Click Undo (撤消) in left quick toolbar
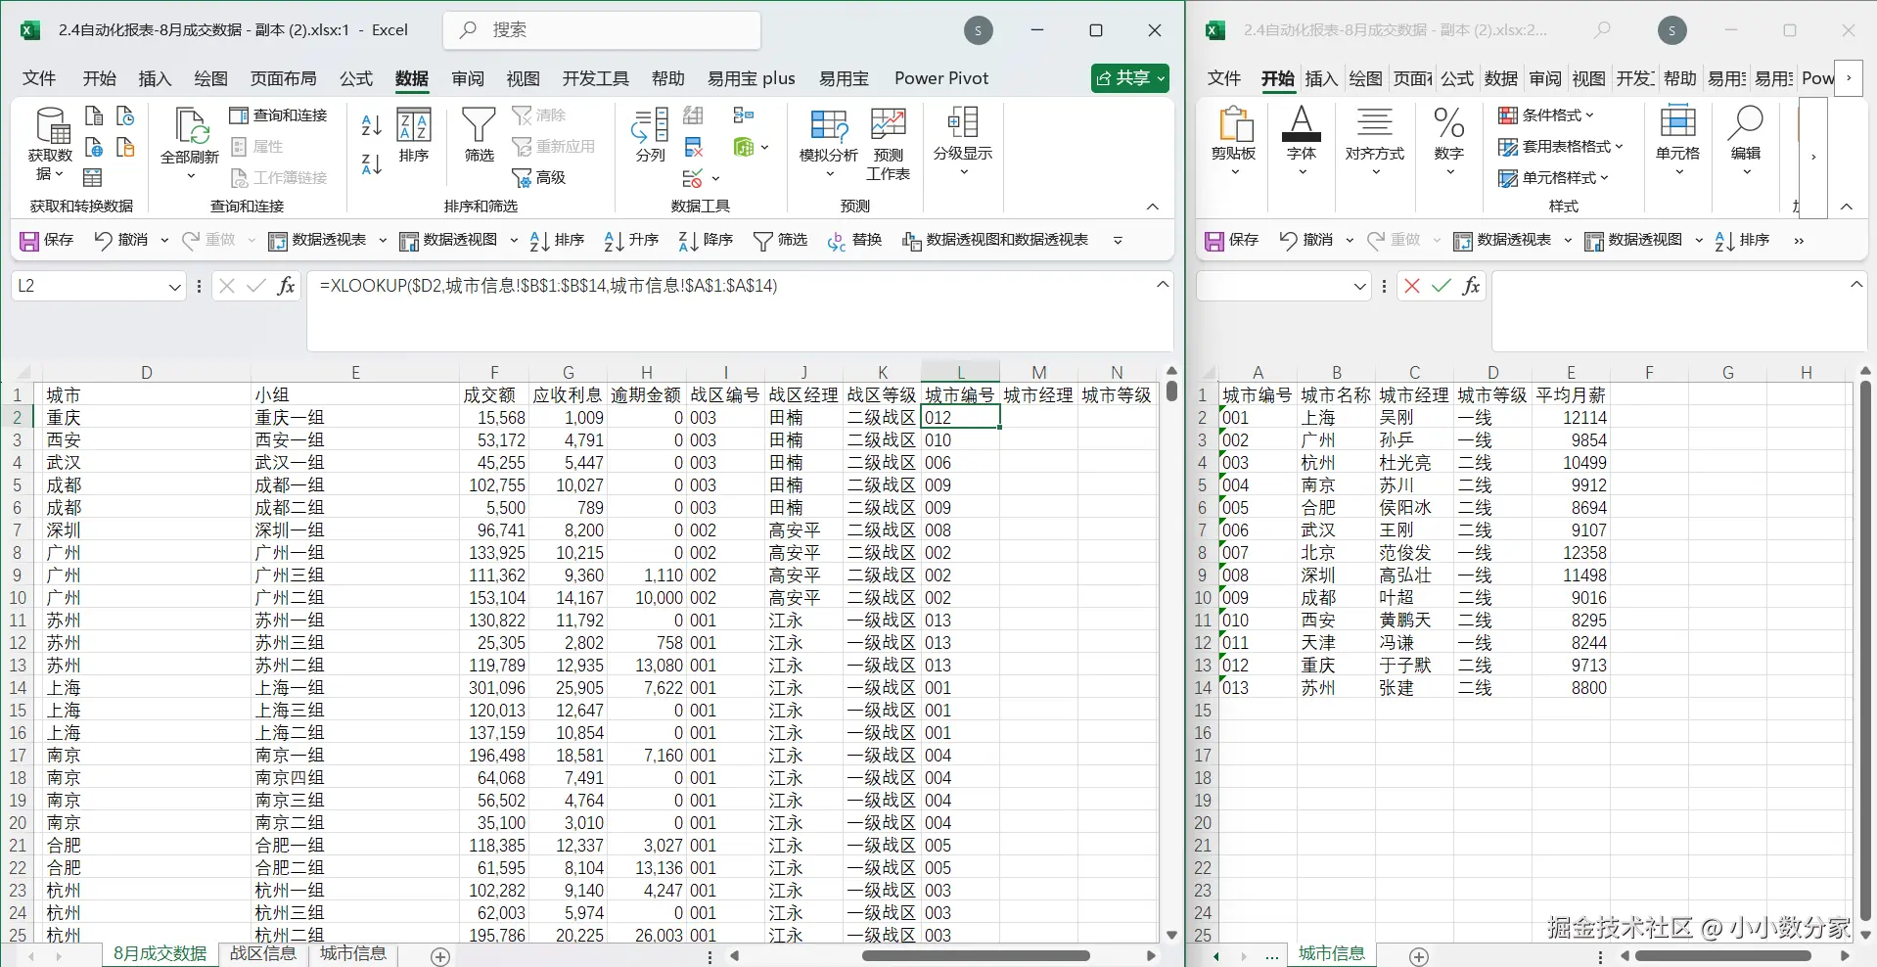Image resolution: width=1877 pixels, height=967 pixels. 121,240
